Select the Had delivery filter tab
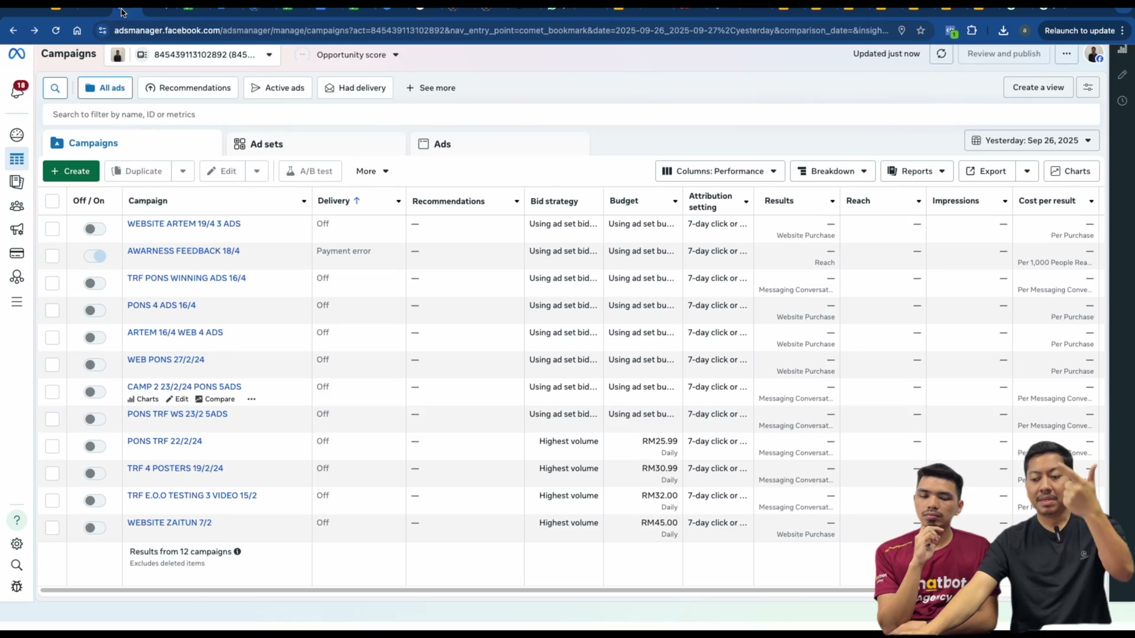Image resolution: width=1135 pixels, height=638 pixels. [x=355, y=88]
